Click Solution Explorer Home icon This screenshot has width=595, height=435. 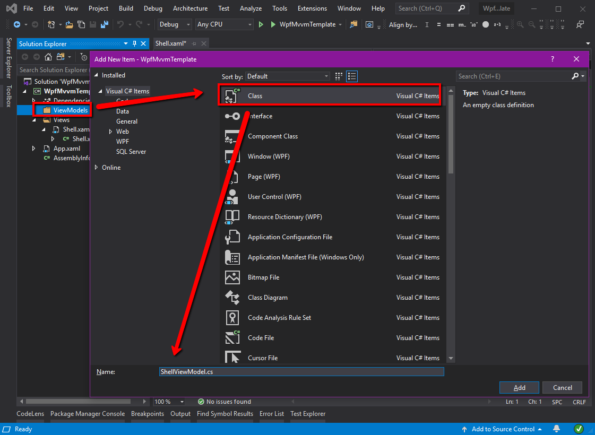[48, 57]
